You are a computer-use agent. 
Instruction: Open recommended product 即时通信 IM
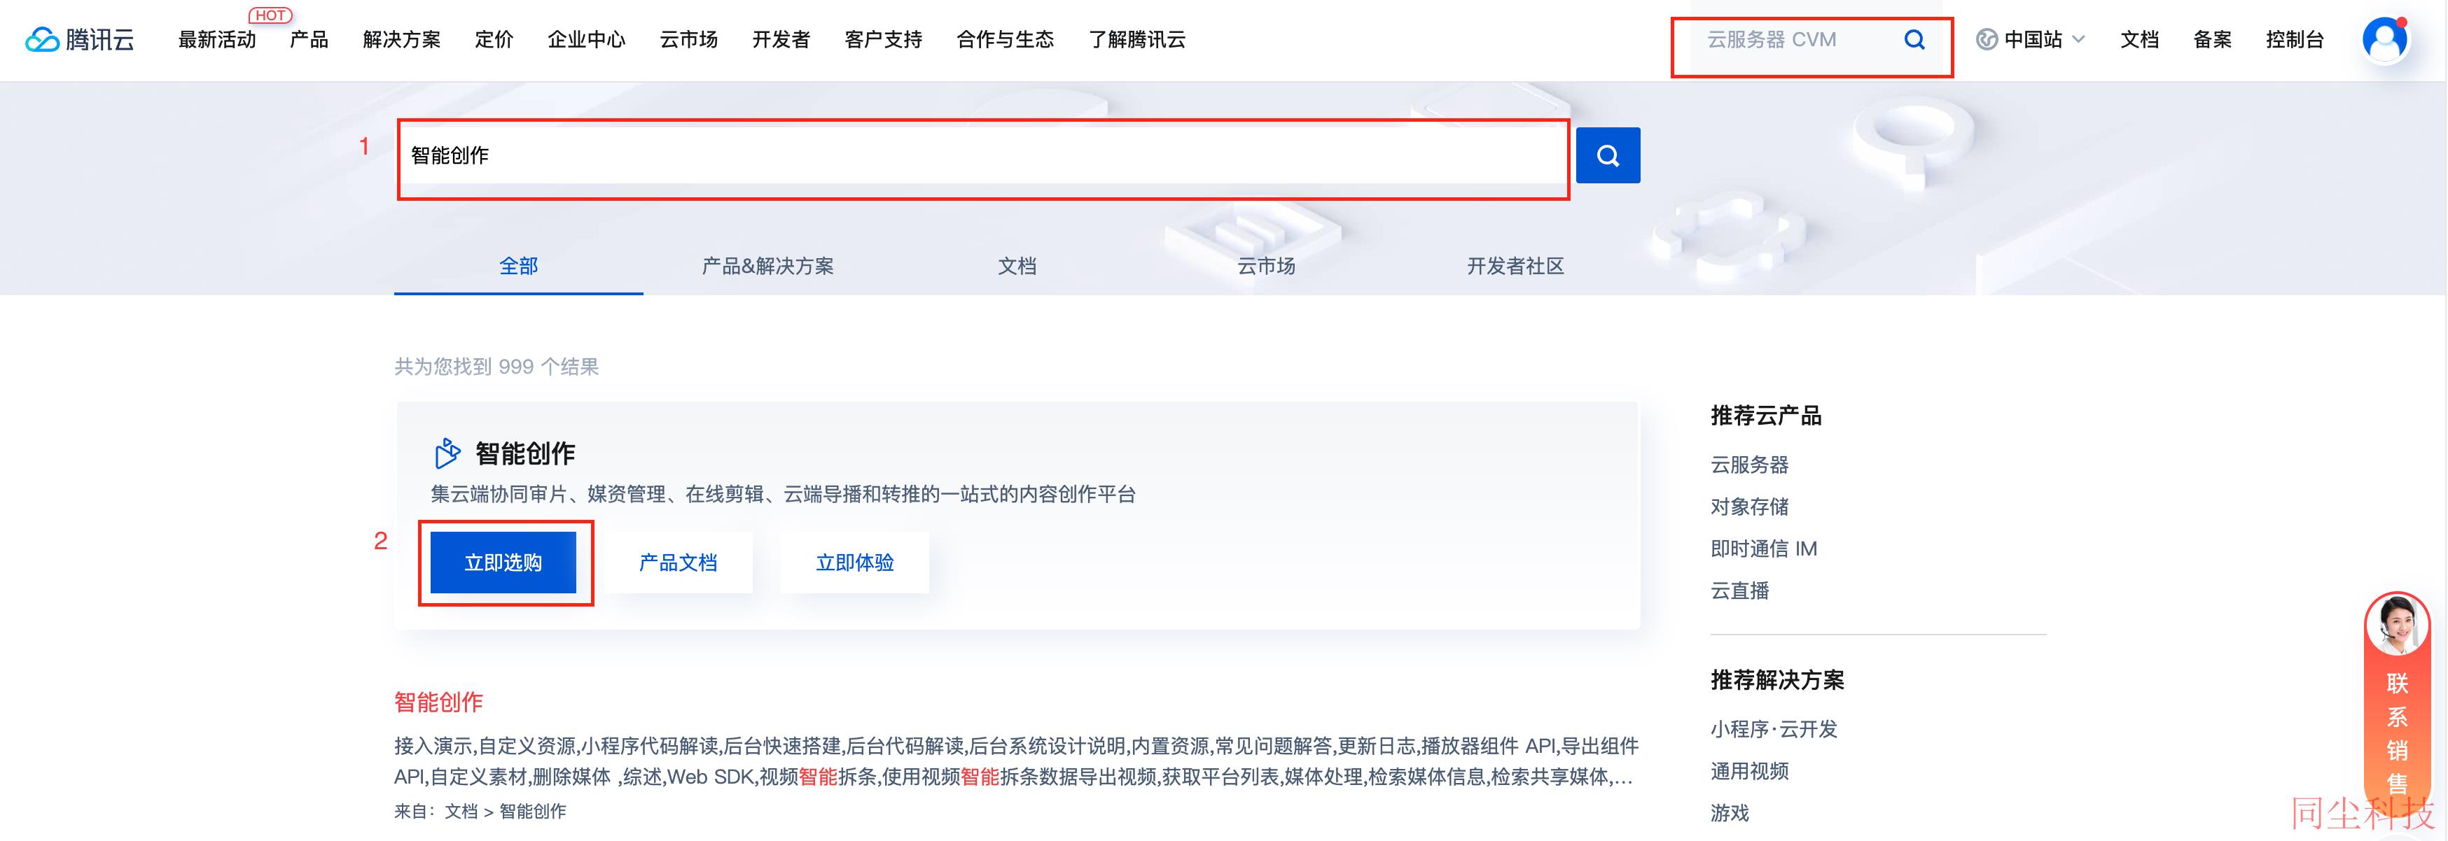point(1763,548)
